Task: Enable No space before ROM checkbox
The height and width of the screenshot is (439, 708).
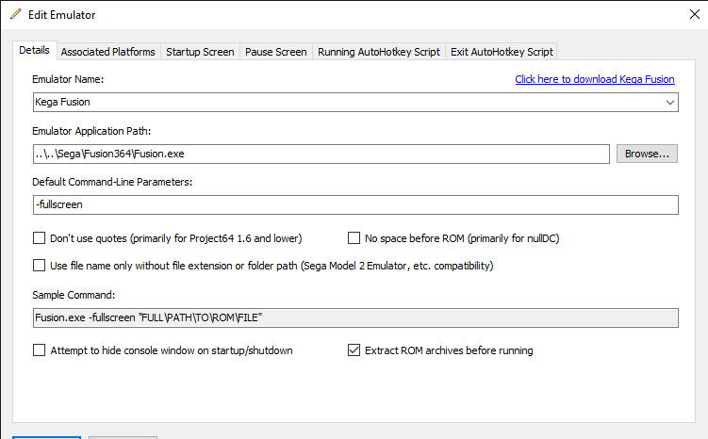Action: 354,238
